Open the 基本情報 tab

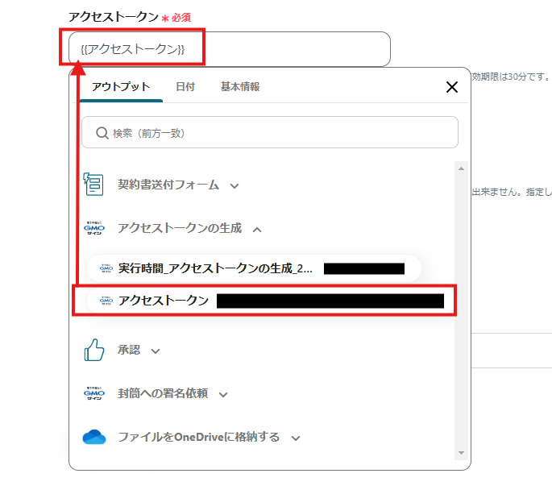tap(240, 86)
